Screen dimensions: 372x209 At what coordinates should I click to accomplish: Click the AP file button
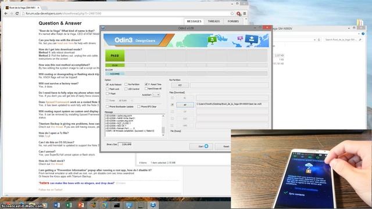[185, 105]
